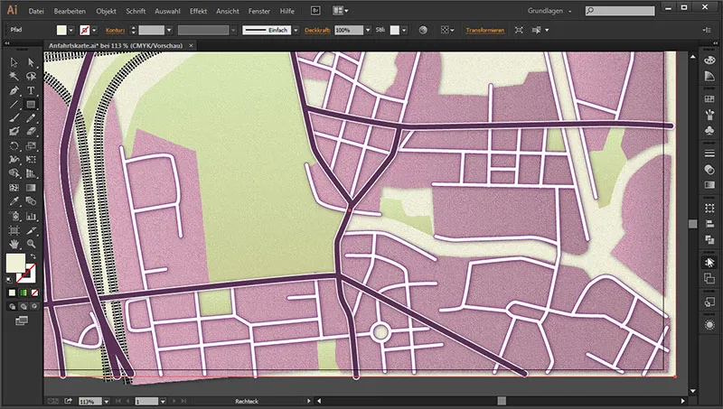Viewport: 723px width, 409px height.
Task: Open the Effekt menu
Action: 198,11
